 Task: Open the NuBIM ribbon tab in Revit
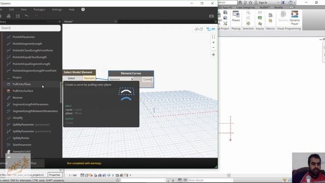(265, 7)
